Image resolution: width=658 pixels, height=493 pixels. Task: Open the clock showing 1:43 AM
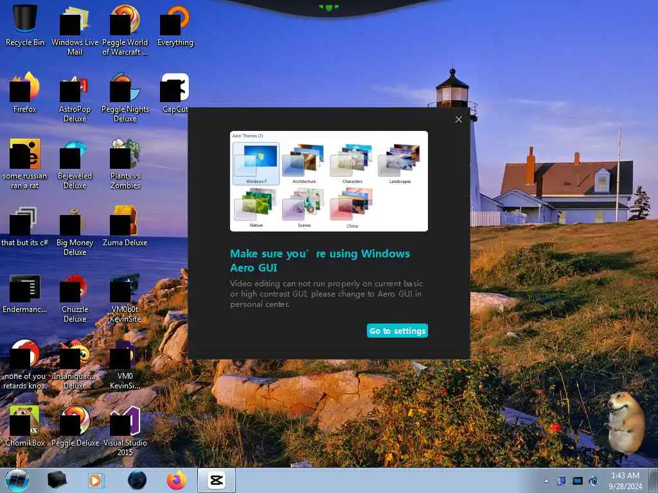[x=625, y=481]
